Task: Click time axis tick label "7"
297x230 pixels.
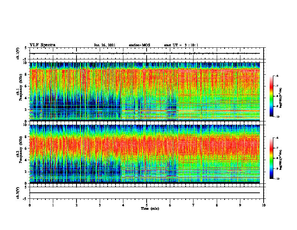Action: point(193,205)
